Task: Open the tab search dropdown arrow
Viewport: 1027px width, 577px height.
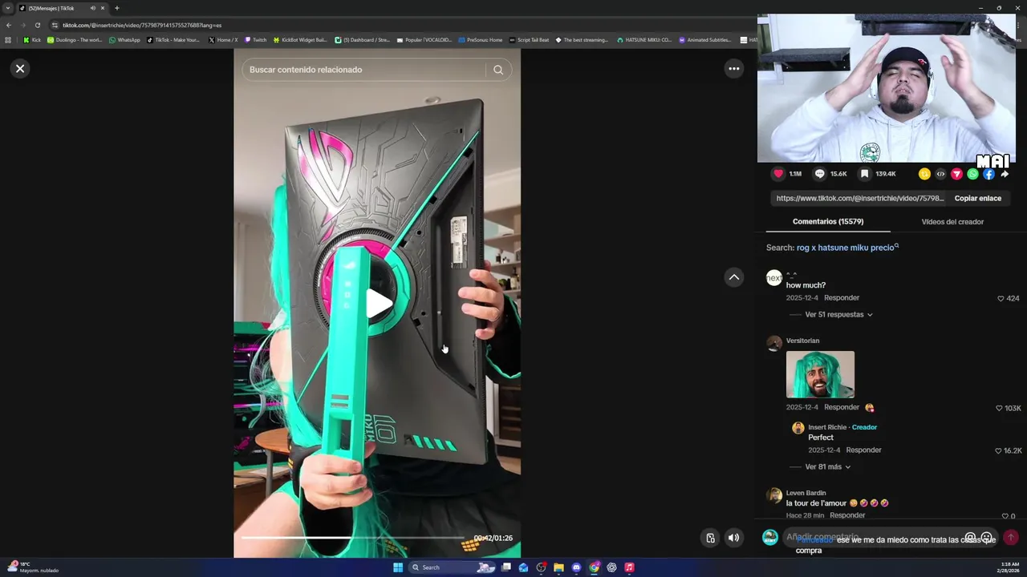Action: tap(8, 8)
